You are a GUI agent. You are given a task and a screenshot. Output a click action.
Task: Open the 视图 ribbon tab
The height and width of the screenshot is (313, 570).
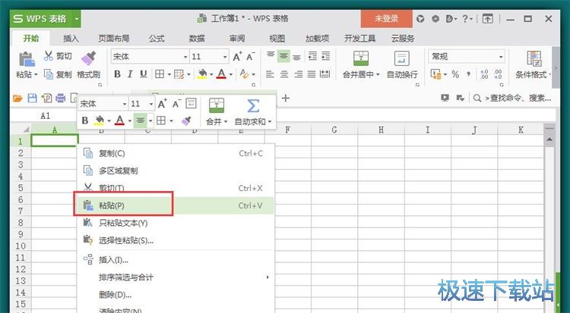tap(277, 39)
